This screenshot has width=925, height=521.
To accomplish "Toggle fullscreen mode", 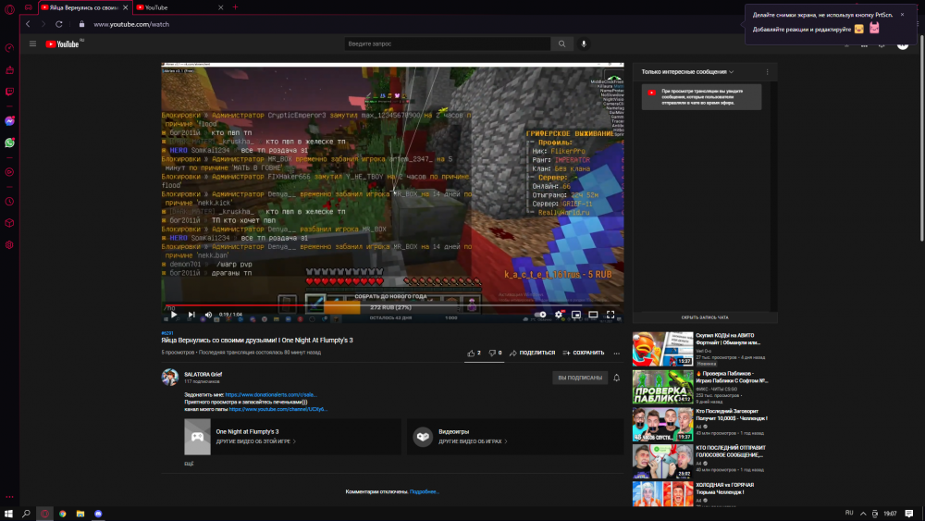I will [x=610, y=315].
